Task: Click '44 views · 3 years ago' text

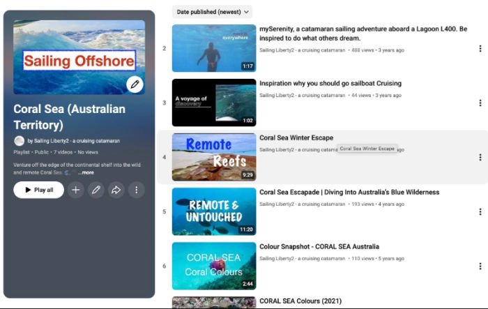Action: click(376, 96)
